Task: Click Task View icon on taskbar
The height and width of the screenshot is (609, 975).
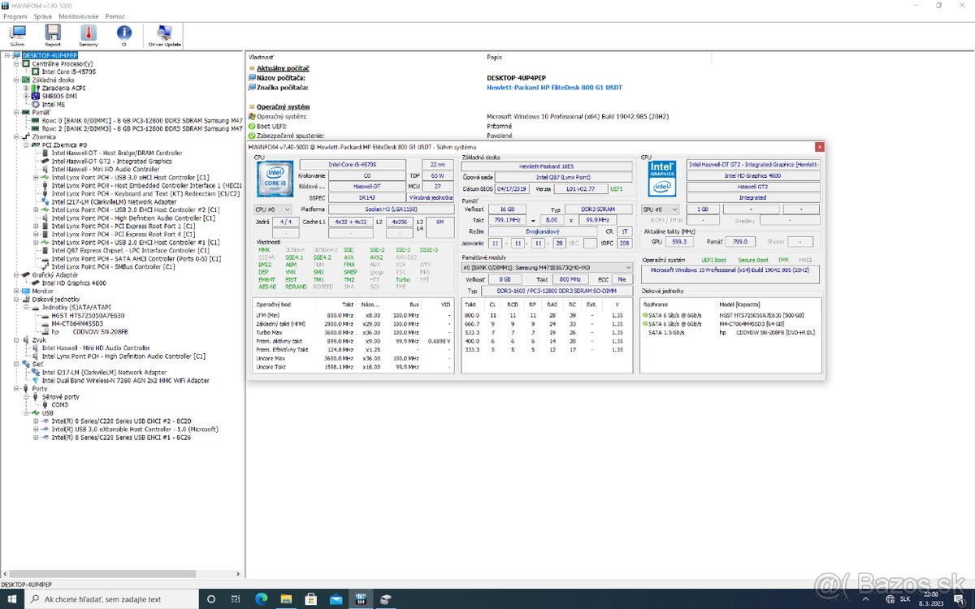Action: (236, 599)
